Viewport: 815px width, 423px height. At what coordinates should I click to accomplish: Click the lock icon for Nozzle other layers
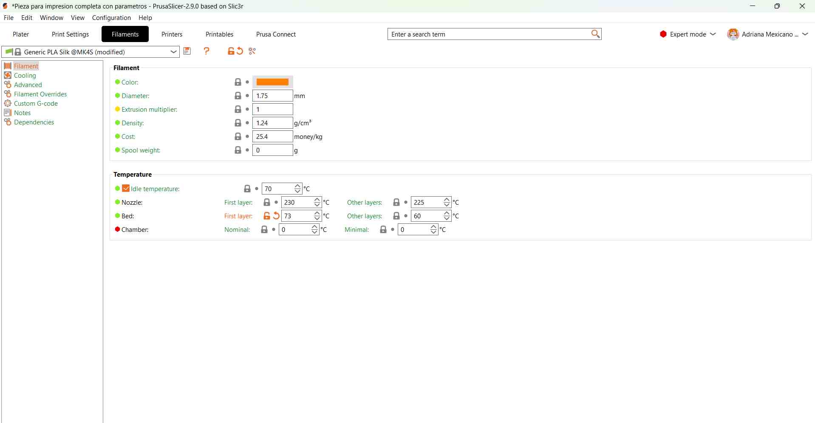pyautogui.click(x=397, y=202)
